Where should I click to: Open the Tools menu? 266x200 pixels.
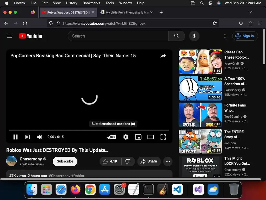(x=110, y=3)
